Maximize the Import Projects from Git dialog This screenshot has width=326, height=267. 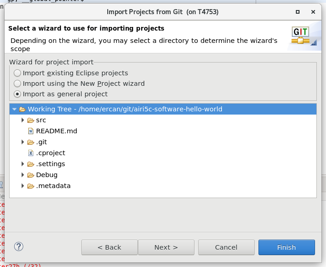click(298, 12)
